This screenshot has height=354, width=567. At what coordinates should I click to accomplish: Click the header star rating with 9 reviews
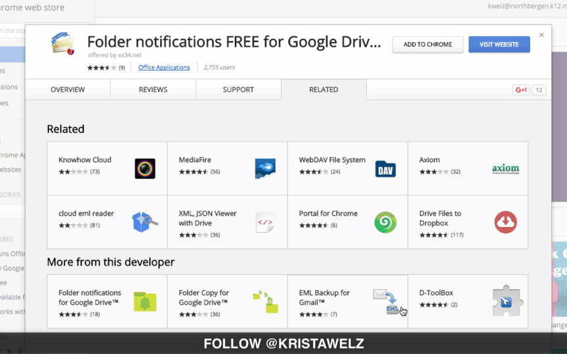point(106,68)
